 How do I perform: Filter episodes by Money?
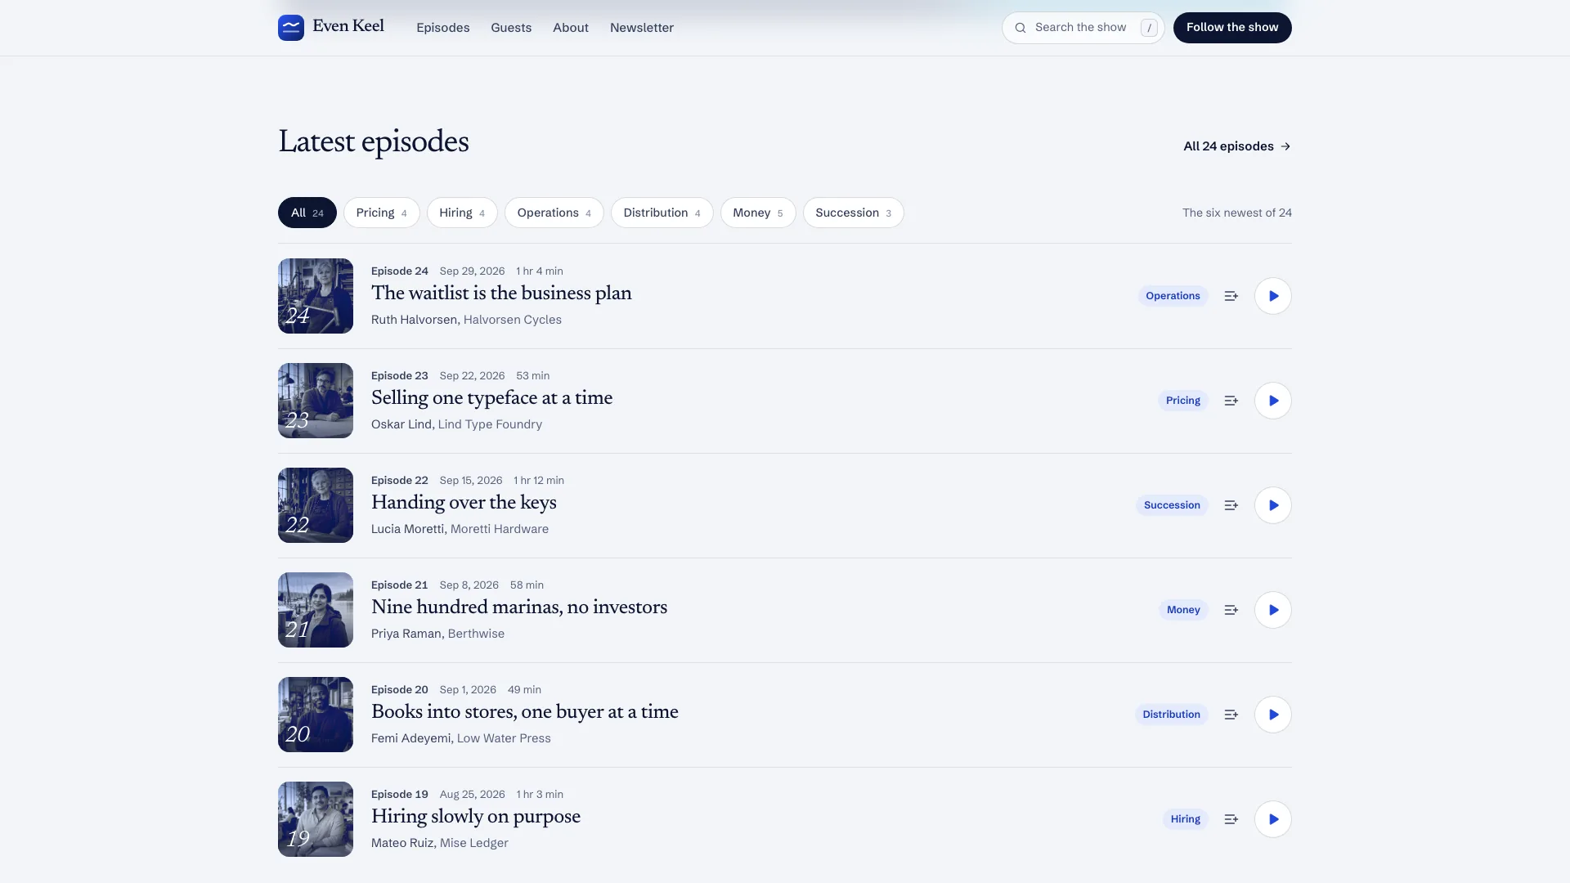click(758, 213)
